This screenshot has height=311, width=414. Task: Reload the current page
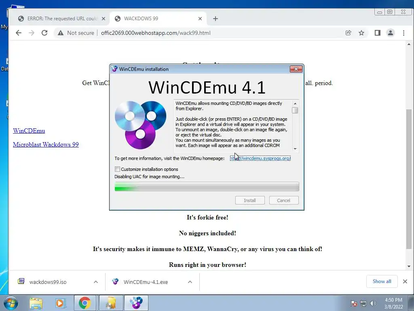(x=44, y=33)
